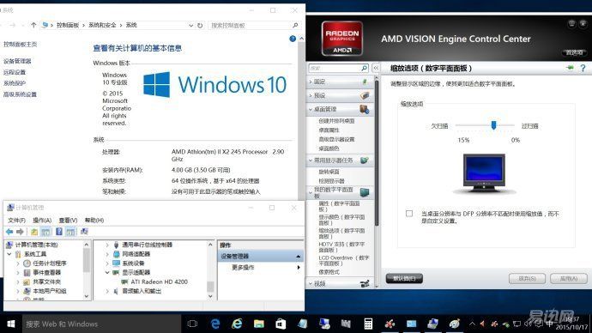Open the Edge browser from the taskbar
The image size is (592, 333).
pyautogui.click(x=215, y=324)
